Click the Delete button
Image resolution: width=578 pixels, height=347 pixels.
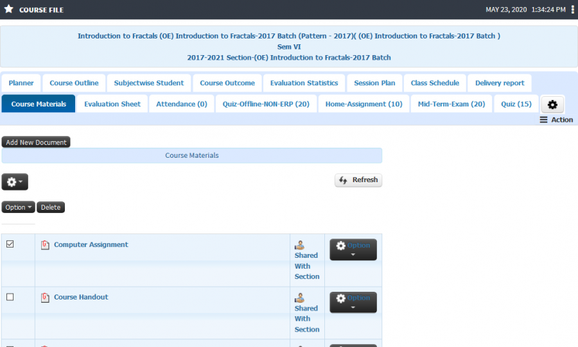51,207
